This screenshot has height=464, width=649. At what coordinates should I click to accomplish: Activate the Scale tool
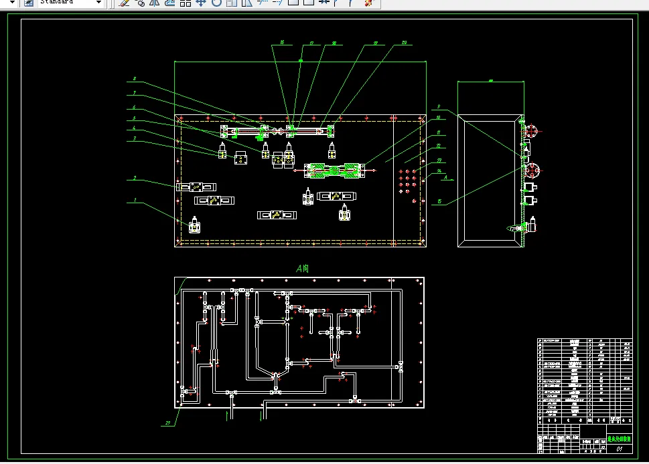pos(231,3)
